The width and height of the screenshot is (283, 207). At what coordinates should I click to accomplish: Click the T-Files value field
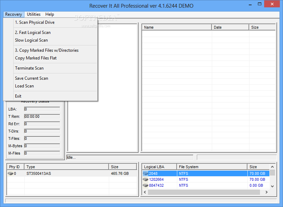click(x=42, y=138)
